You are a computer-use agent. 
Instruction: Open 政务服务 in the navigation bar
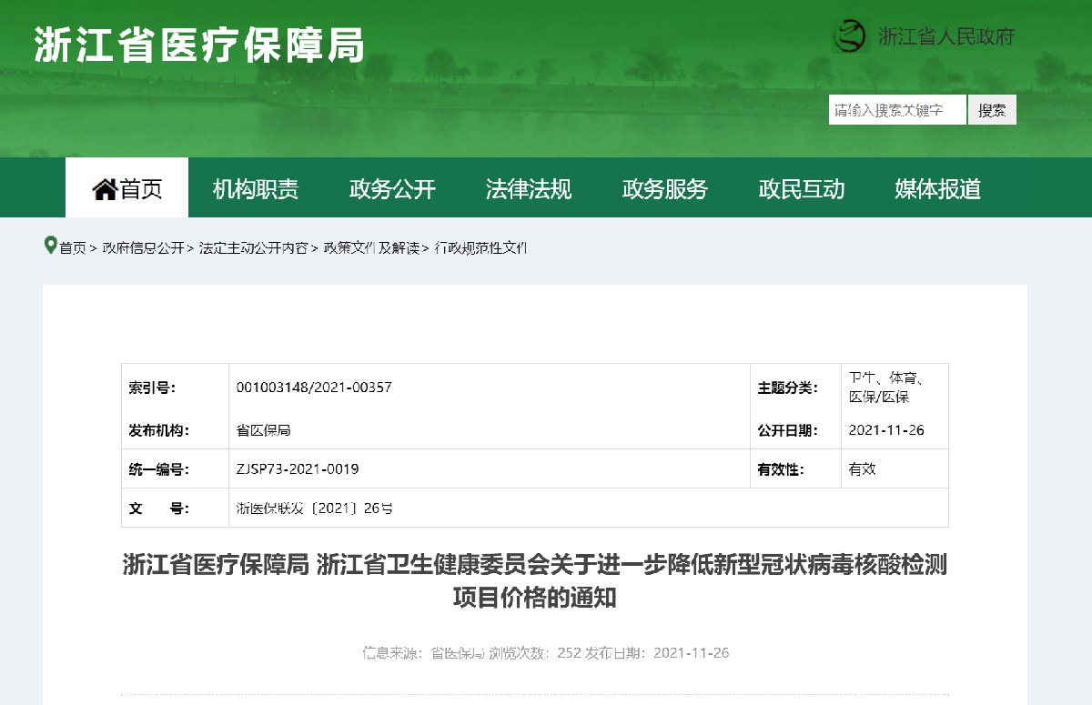click(x=665, y=189)
